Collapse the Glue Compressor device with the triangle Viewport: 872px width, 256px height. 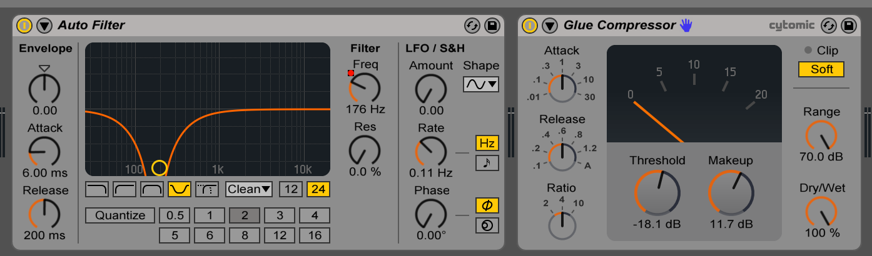550,26
